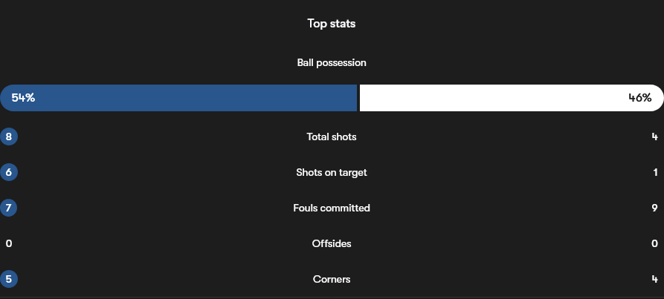Click the blue 54% possession bar
This screenshot has height=299, width=664.
coord(178,98)
